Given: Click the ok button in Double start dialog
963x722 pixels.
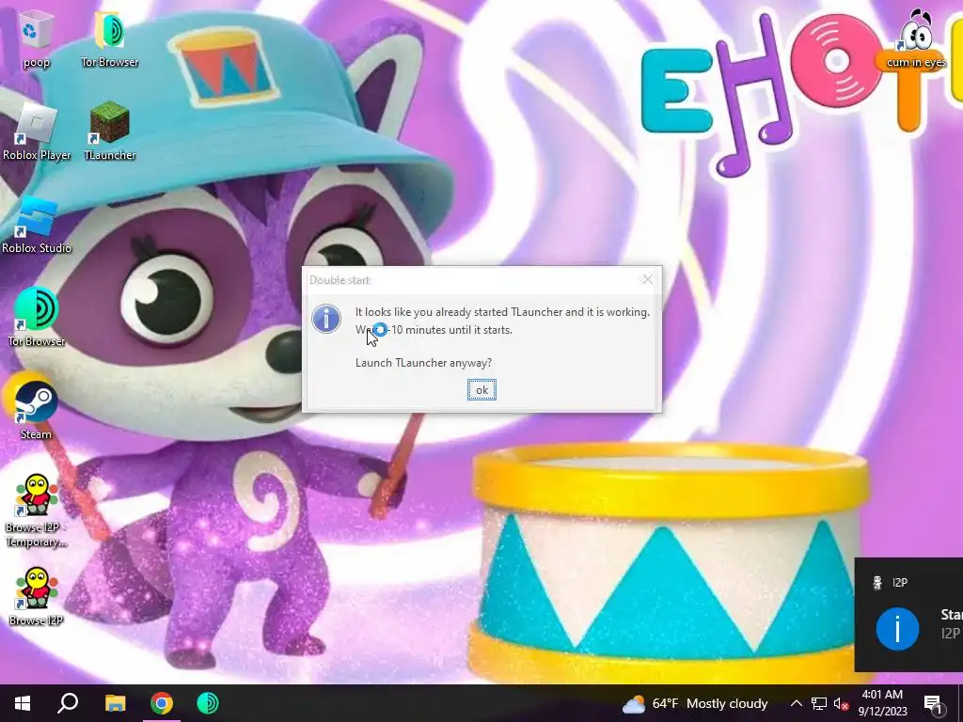Looking at the screenshot, I should (x=481, y=390).
